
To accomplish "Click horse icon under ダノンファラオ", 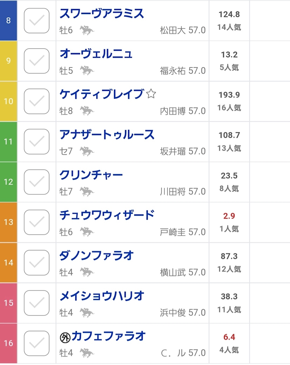I will click(87, 272).
